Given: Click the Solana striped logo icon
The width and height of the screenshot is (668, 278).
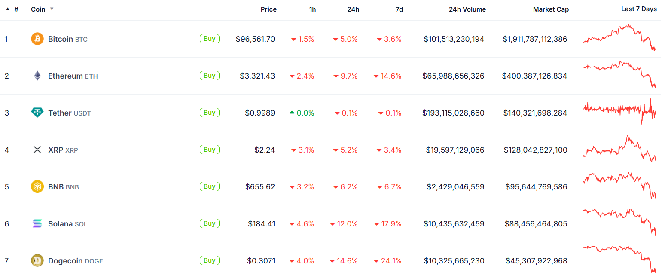Looking at the screenshot, I should pyautogui.click(x=37, y=224).
